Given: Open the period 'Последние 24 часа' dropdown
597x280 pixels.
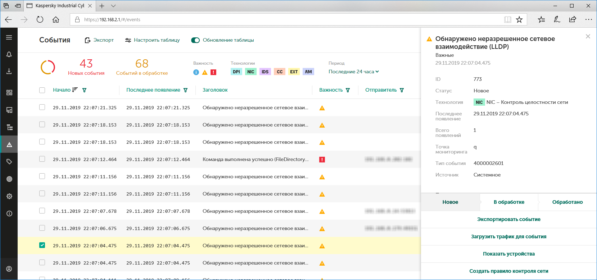Looking at the screenshot, I should 353,72.
